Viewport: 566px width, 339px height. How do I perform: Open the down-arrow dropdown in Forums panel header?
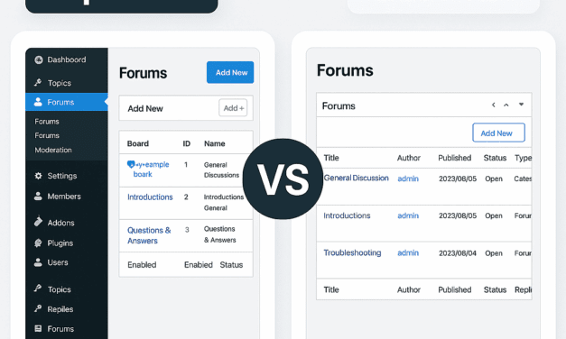tap(521, 105)
